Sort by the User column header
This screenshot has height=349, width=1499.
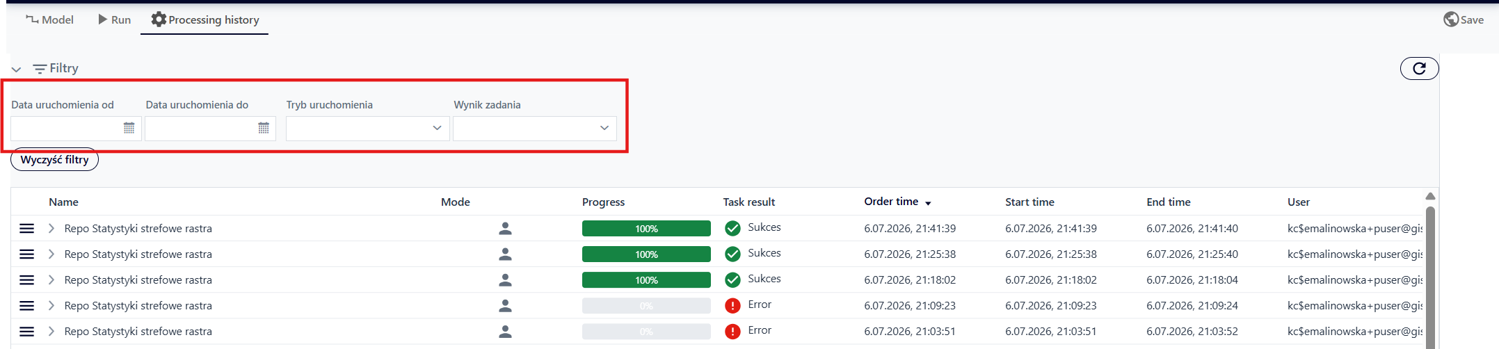pos(1299,202)
